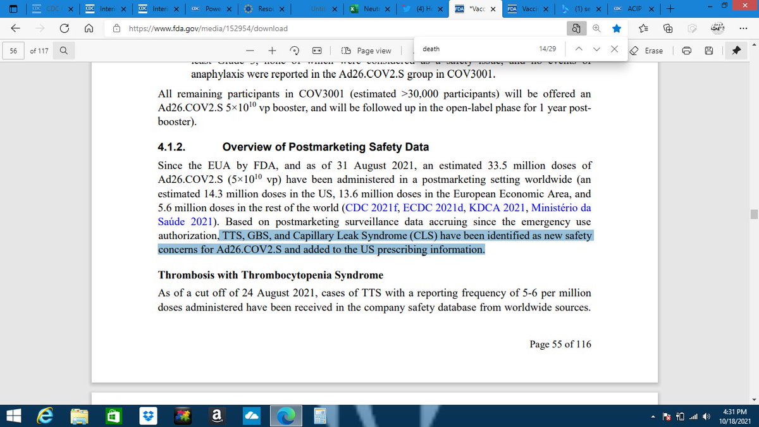Open the browser Settings and more menu
759x427 pixels.
(x=743, y=28)
